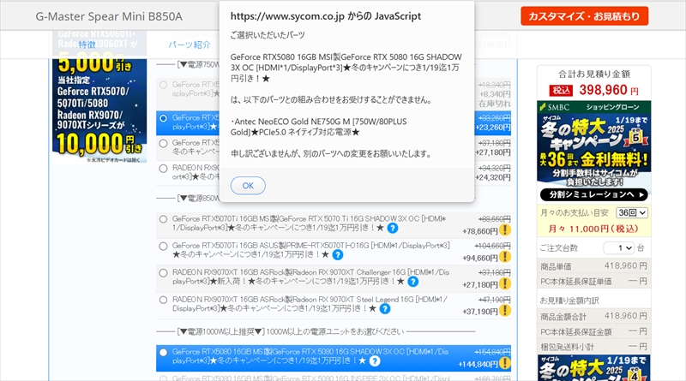Open help icon for RTX 5070 Ti SHADOW 3X
This screenshot has width=686, height=381.
tap(392, 228)
